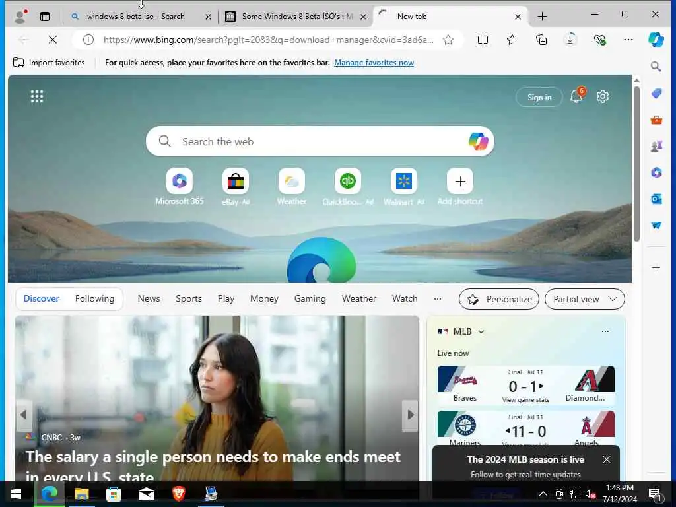Switch to Some Windows 8 Beta ISO's tab

[296, 17]
